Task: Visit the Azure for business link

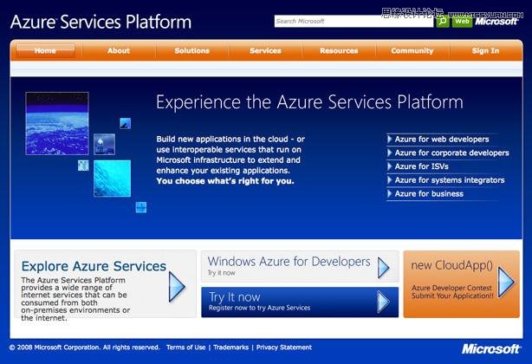Action: [429, 194]
